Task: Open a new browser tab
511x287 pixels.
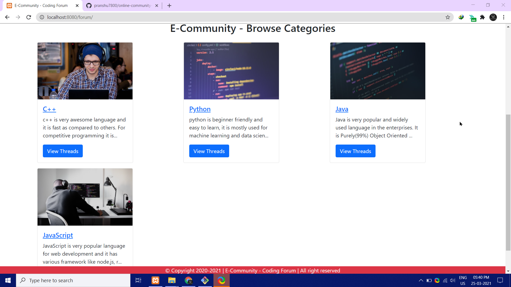Action: 169,5
